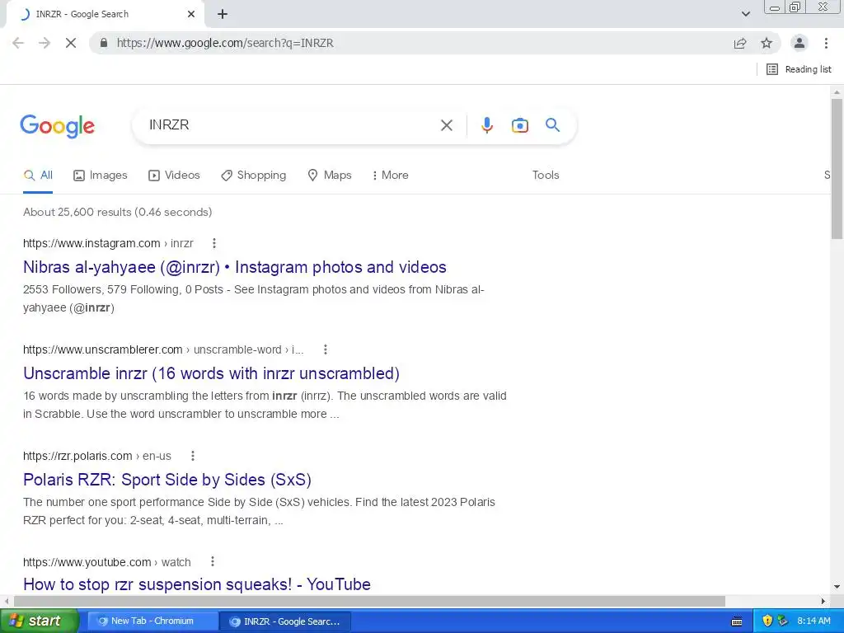The image size is (844, 633).
Task: Open options for the youtube.com result
Action: click(x=213, y=562)
